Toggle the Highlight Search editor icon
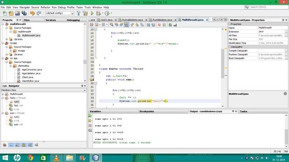The image size is (289, 162). (x=126, y=25)
